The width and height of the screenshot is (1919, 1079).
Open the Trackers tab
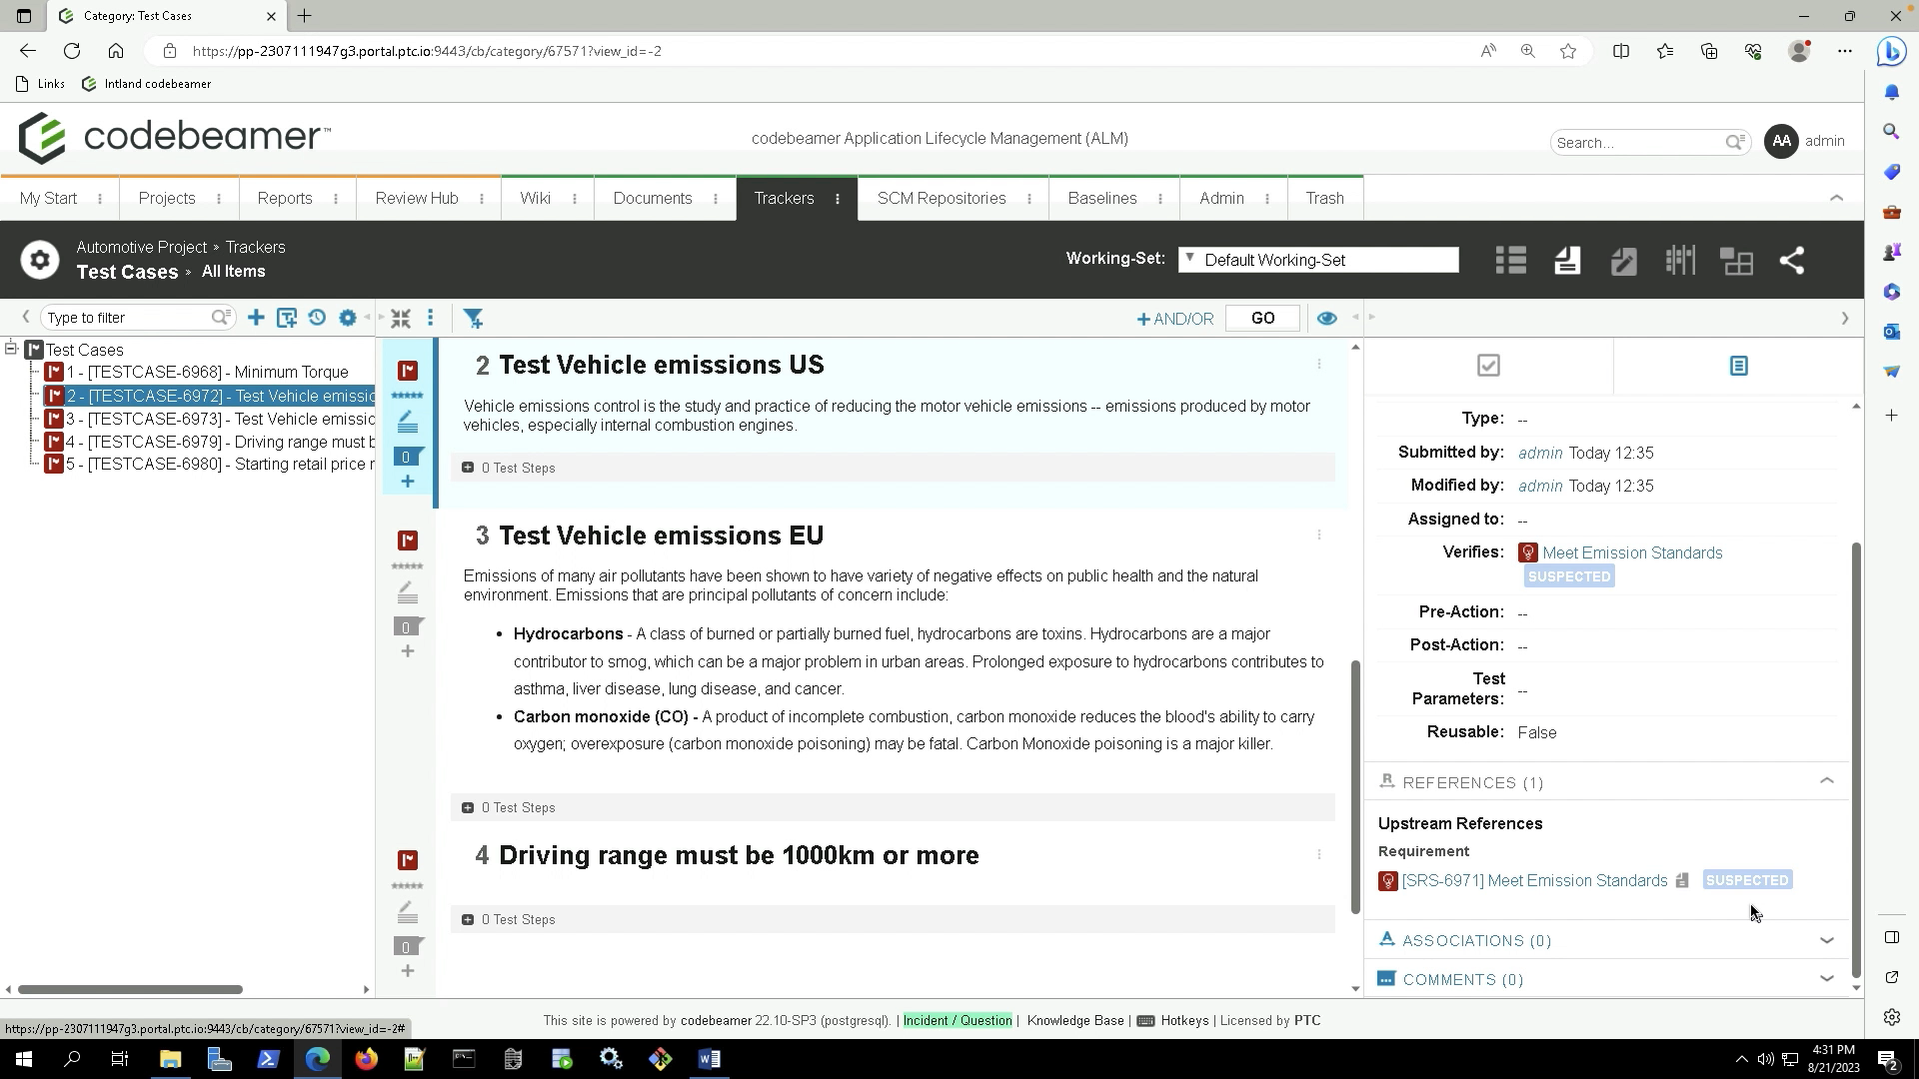point(784,198)
